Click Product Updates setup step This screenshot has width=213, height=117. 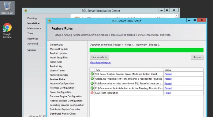[58, 53]
